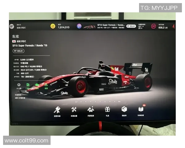Click the current car thumbnail in header
Screen dimensions: 185x148
[x=89, y=27]
